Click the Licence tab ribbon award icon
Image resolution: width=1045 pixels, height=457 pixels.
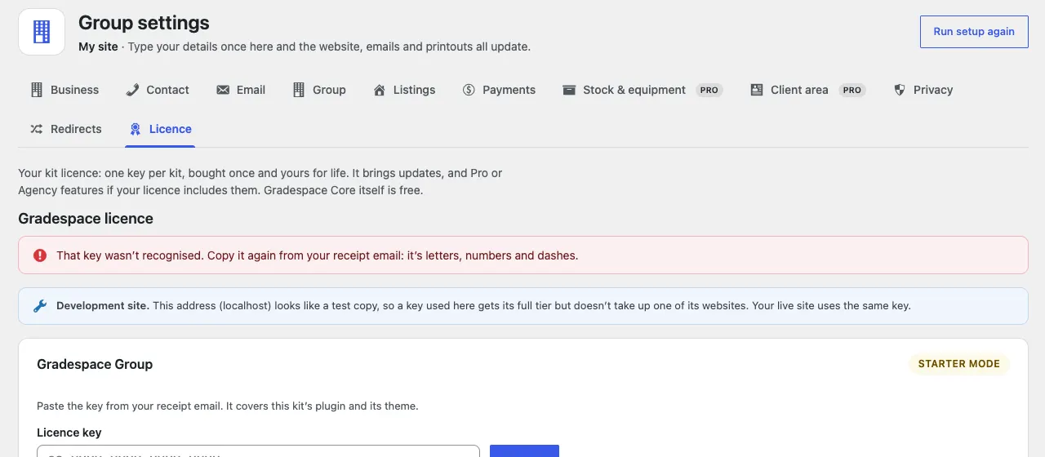(x=136, y=129)
